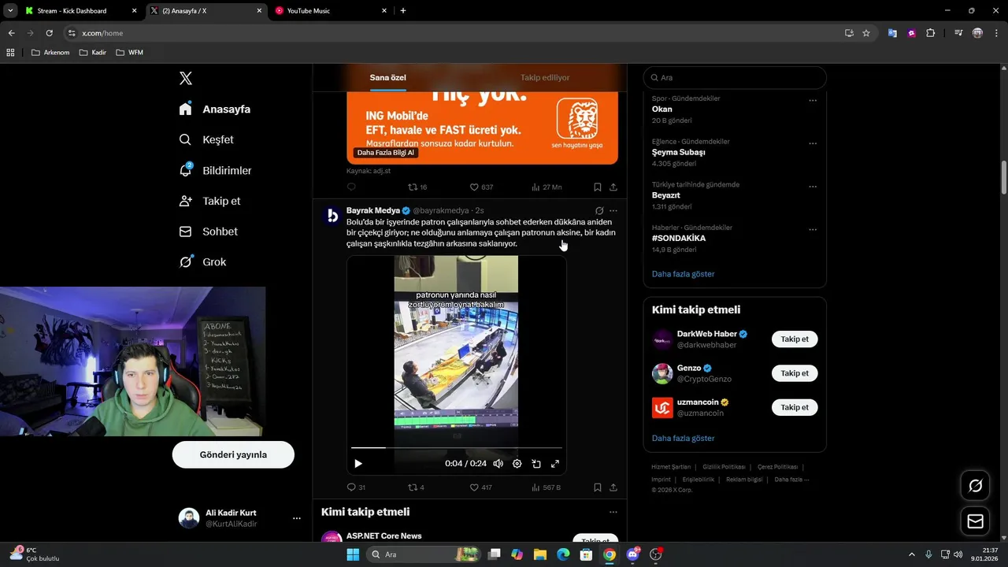Open the floating messages envelope button
The image size is (1008, 567).
pos(975,521)
